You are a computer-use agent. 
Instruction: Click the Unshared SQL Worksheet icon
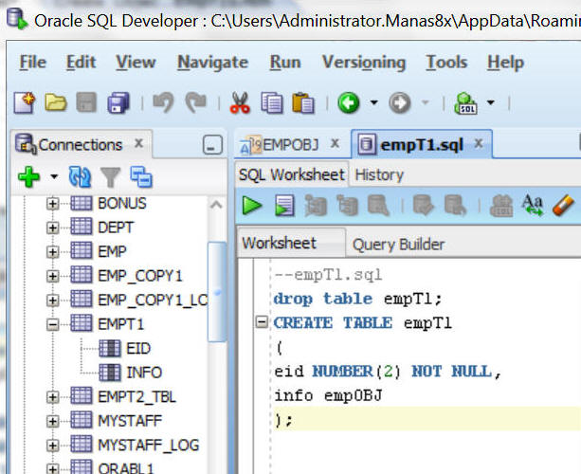[501, 206]
